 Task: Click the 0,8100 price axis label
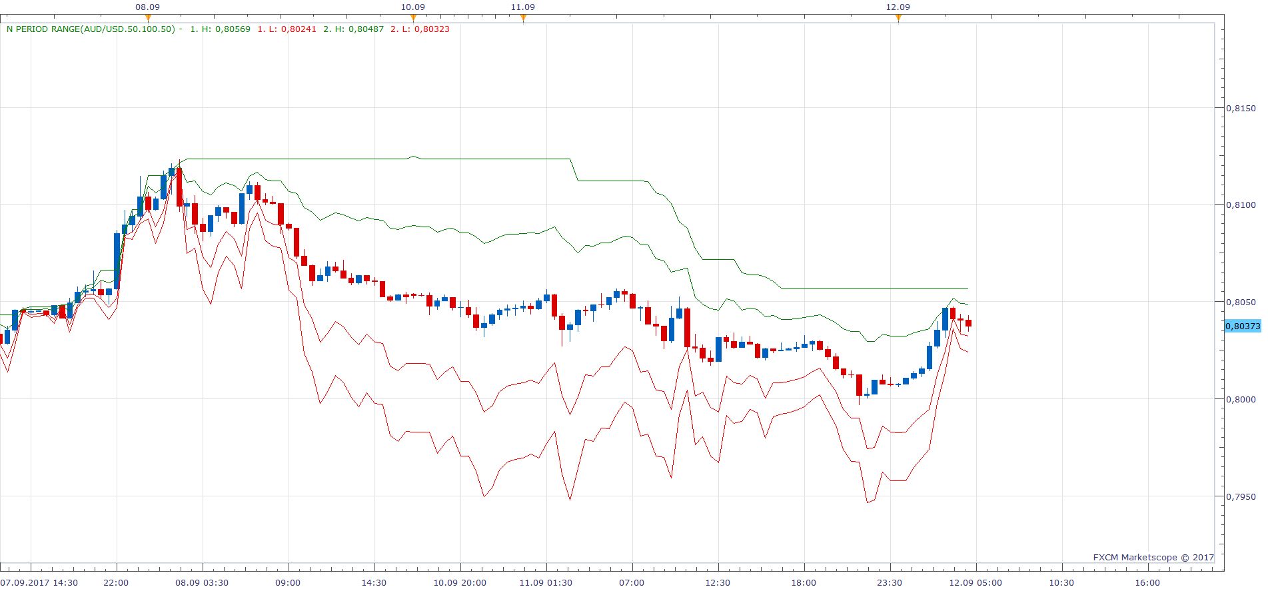click(1241, 205)
